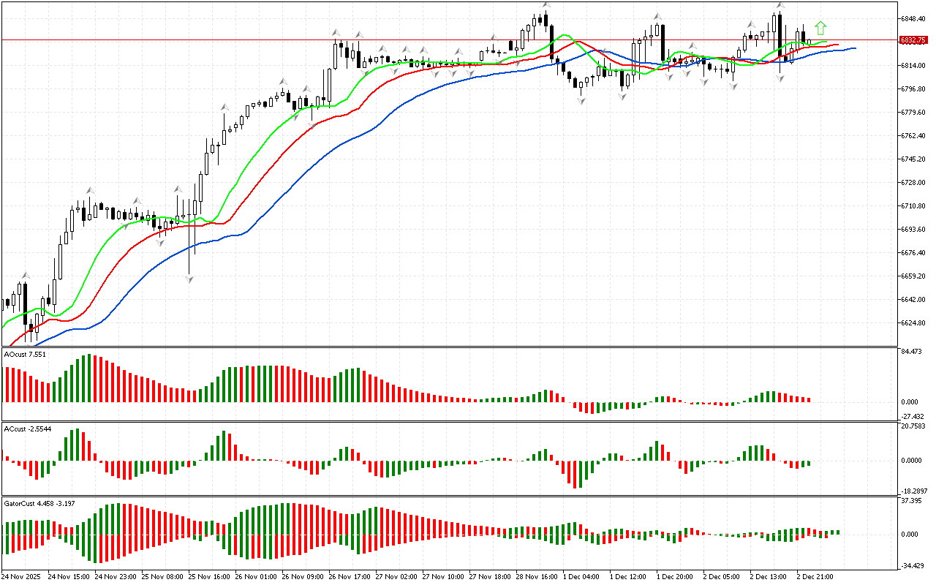Select the down-fractal arrow below the 25 Nov 16:00 wick

[x=189, y=279]
